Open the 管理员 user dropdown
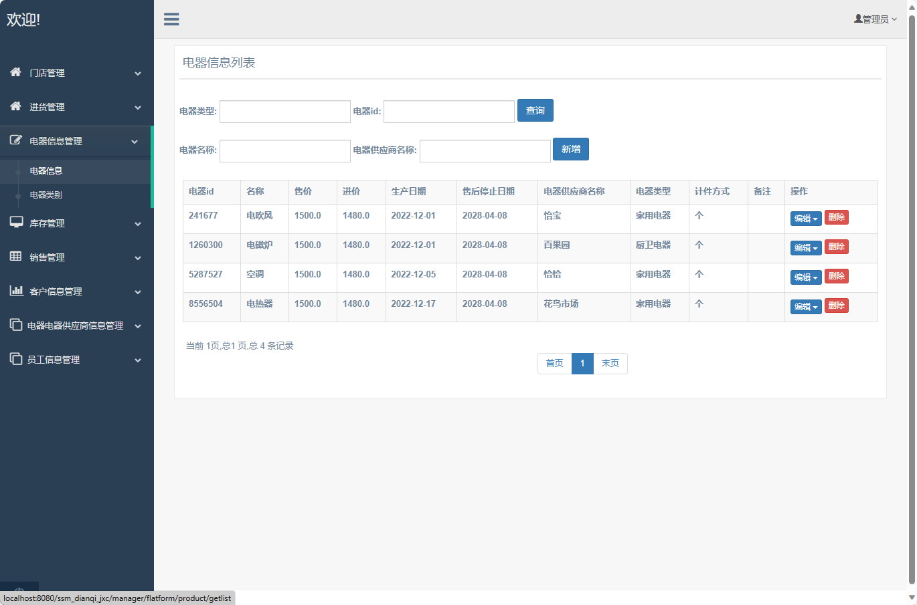Image resolution: width=917 pixels, height=605 pixels. (875, 19)
